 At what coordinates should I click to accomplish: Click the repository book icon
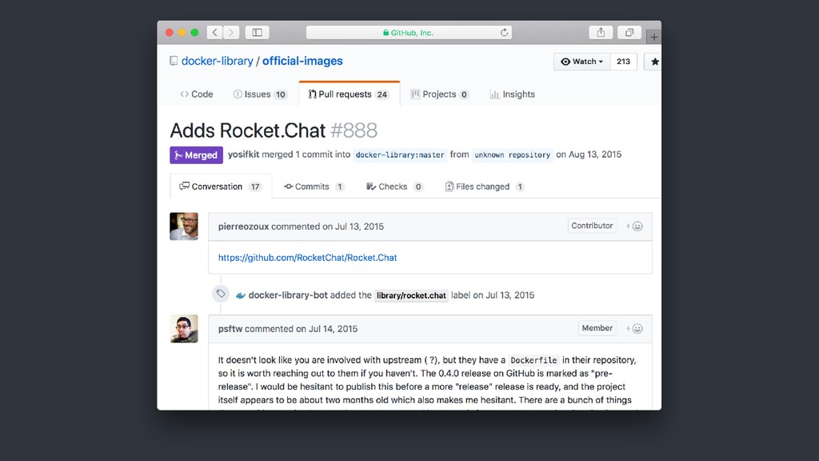click(x=174, y=61)
